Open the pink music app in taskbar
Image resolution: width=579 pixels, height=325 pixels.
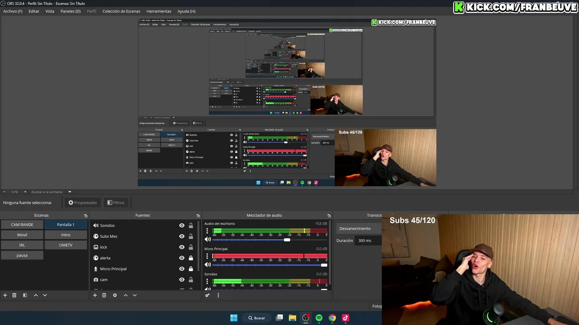[x=346, y=318]
